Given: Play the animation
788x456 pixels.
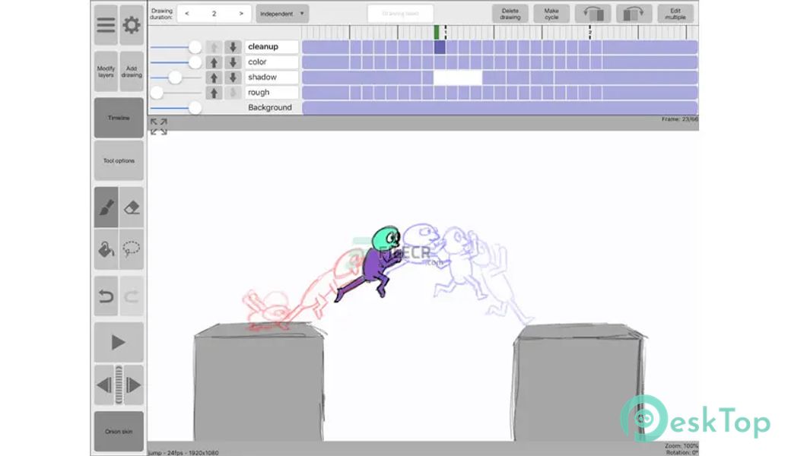Looking at the screenshot, I should pyautogui.click(x=119, y=343).
